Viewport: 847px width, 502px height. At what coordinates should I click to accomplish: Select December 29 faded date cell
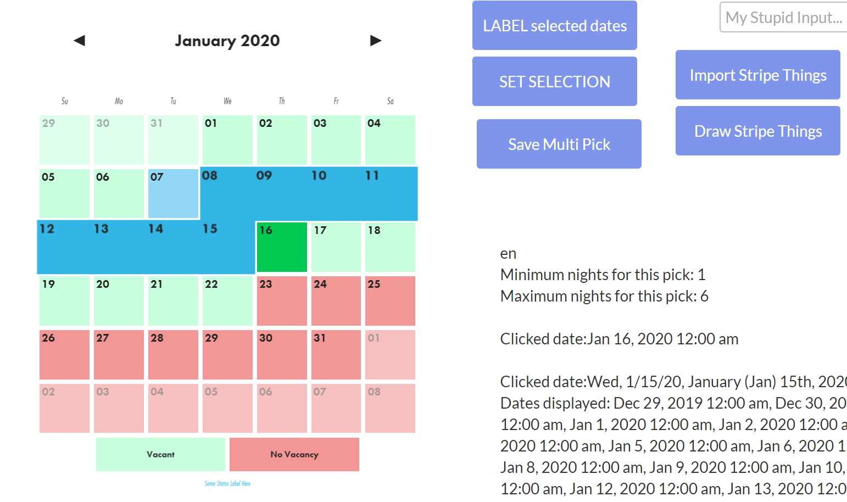pyautogui.click(x=64, y=140)
